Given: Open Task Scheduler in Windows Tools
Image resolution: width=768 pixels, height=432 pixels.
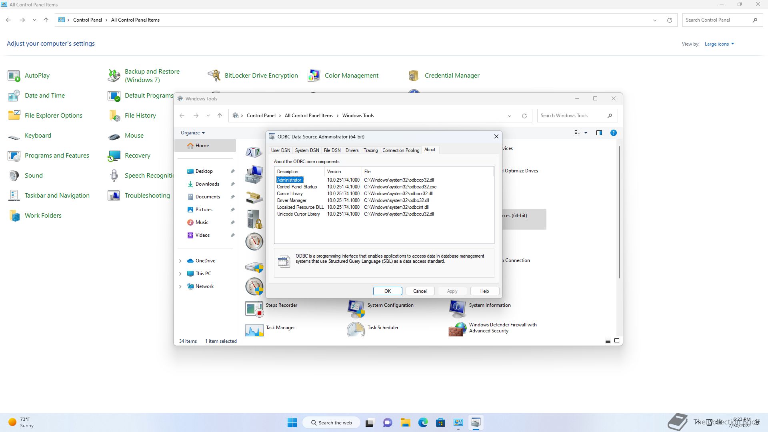Looking at the screenshot, I should [x=373, y=329].
